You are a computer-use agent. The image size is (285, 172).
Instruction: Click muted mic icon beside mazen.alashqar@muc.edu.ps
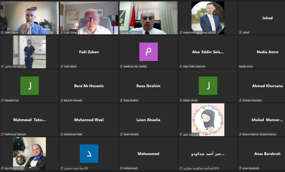[x=181, y=33]
